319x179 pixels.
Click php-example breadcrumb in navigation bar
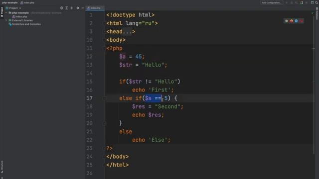click(10, 2)
